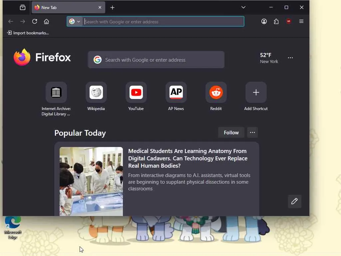
Task: Open the 52°F New York weather widget
Action: pyautogui.click(x=269, y=58)
